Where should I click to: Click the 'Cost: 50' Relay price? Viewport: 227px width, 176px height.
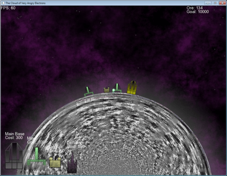pos(57,151)
